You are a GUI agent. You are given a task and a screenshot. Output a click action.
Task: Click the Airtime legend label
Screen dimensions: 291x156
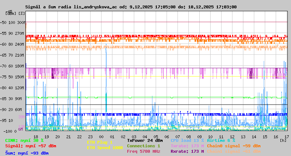point(221,140)
